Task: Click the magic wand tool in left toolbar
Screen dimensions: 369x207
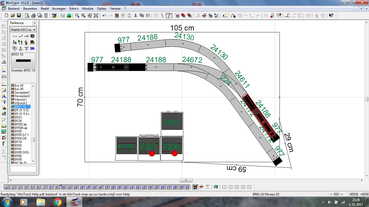Action: pyautogui.click(x=4, y=62)
